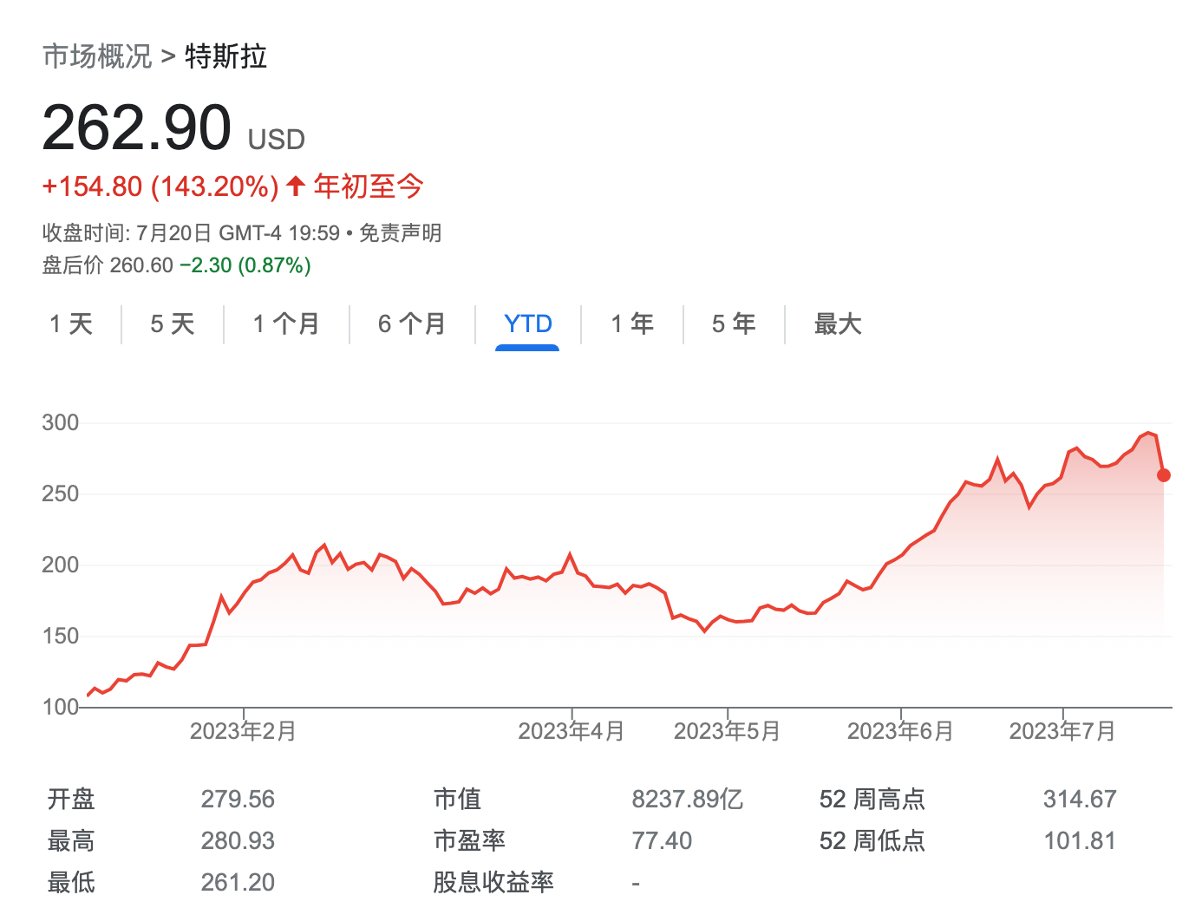Image resolution: width=1202 pixels, height=921 pixels.
Task: Switch to the 6 个月 range tab
Action: 412,324
